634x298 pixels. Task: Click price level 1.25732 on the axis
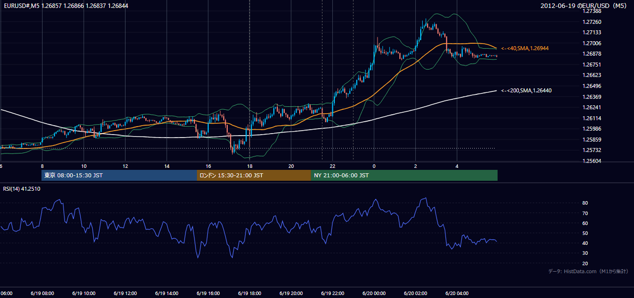pos(591,150)
